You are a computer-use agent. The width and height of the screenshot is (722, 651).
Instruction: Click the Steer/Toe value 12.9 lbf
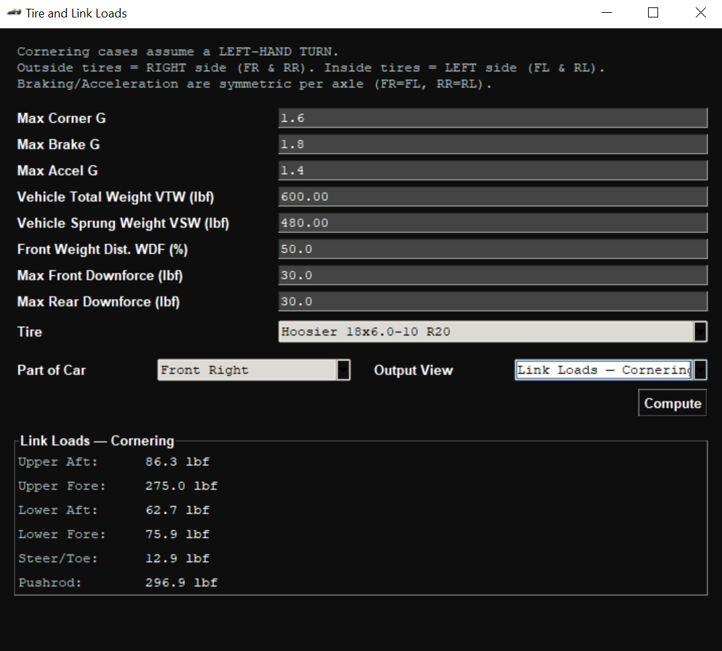[177, 558]
